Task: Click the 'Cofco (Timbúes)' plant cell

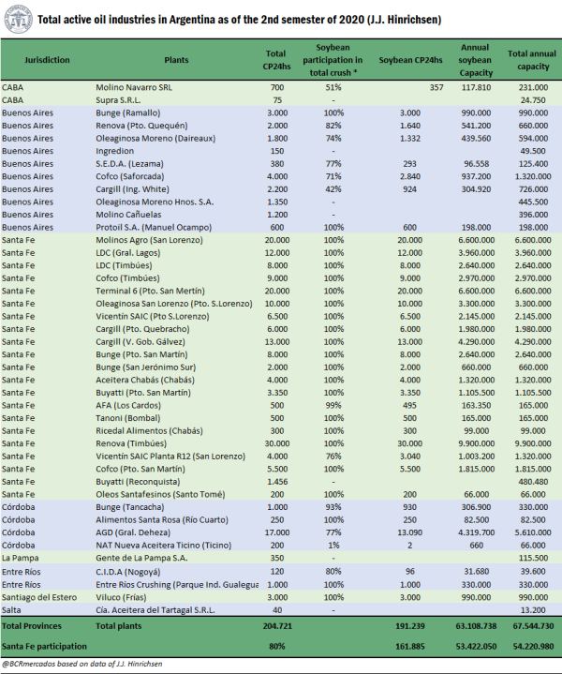Action: [127, 278]
